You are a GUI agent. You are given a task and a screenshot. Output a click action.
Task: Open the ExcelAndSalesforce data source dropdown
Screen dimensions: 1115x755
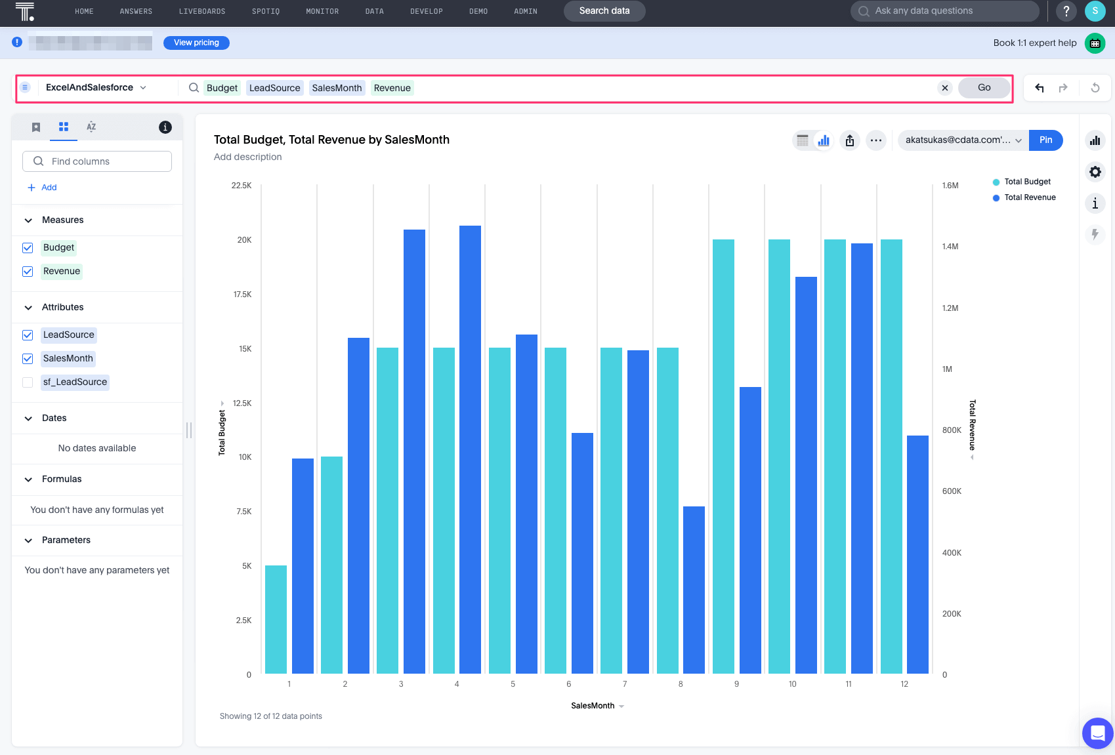96,88
